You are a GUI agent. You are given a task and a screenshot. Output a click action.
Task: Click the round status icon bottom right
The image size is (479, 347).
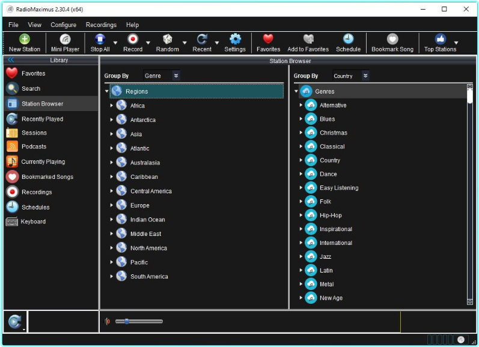click(x=461, y=339)
